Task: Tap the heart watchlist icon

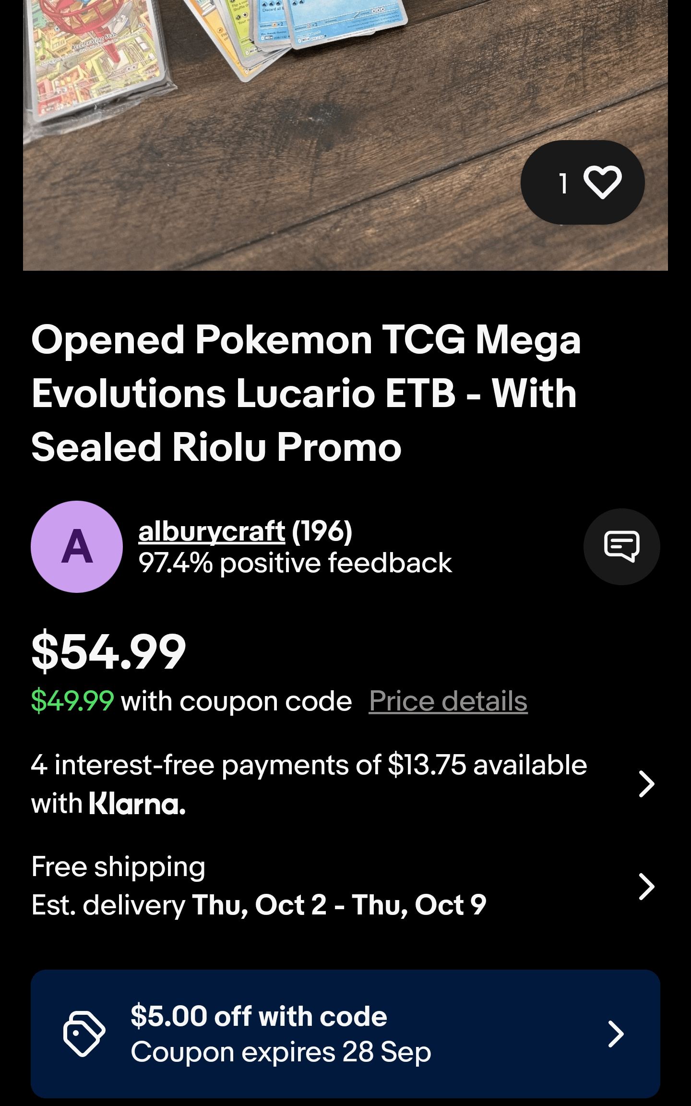Action: tap(603, 182)
